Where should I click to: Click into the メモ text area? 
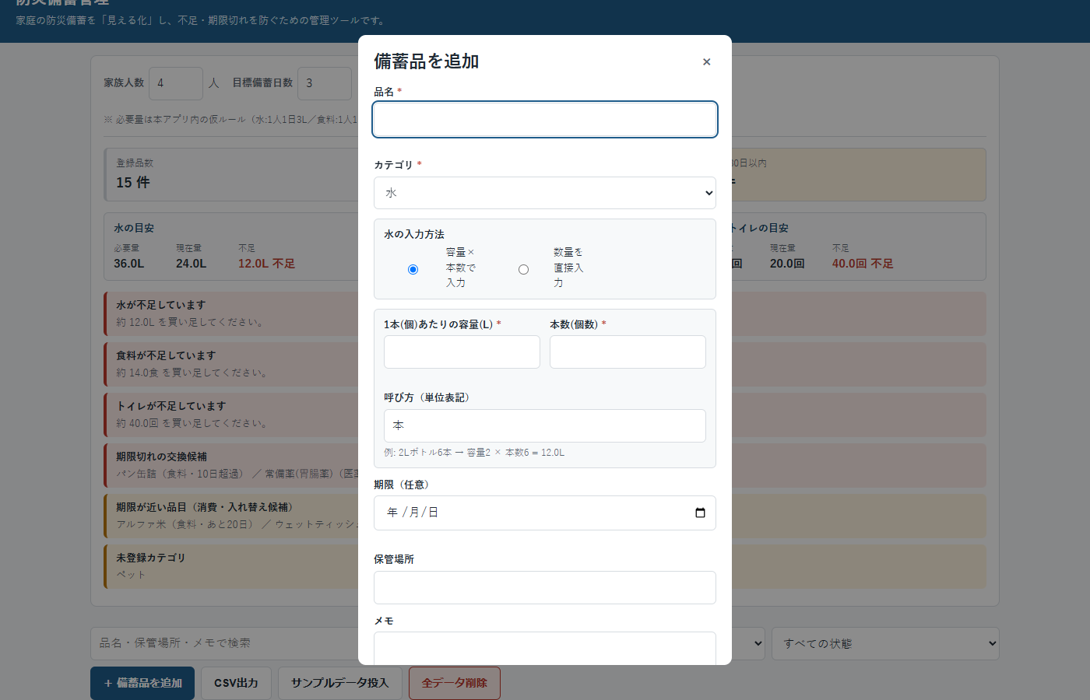tap(545, 648)
